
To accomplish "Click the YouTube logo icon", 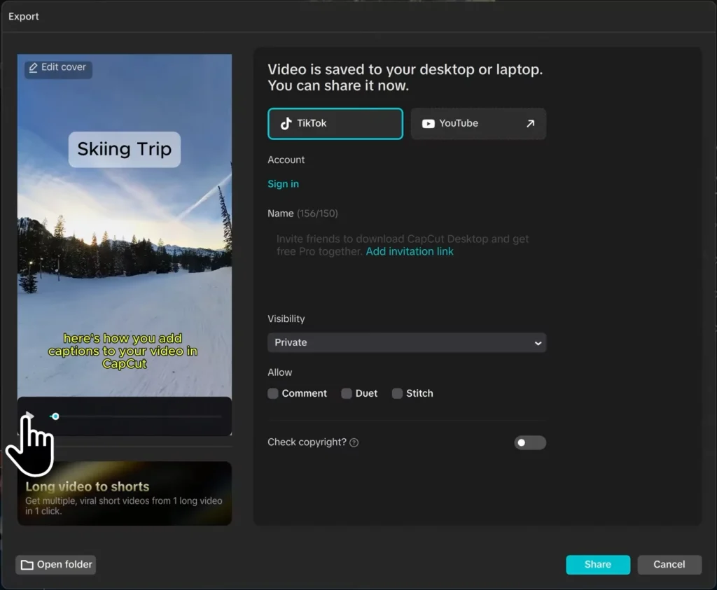I will tap(428, 124).
